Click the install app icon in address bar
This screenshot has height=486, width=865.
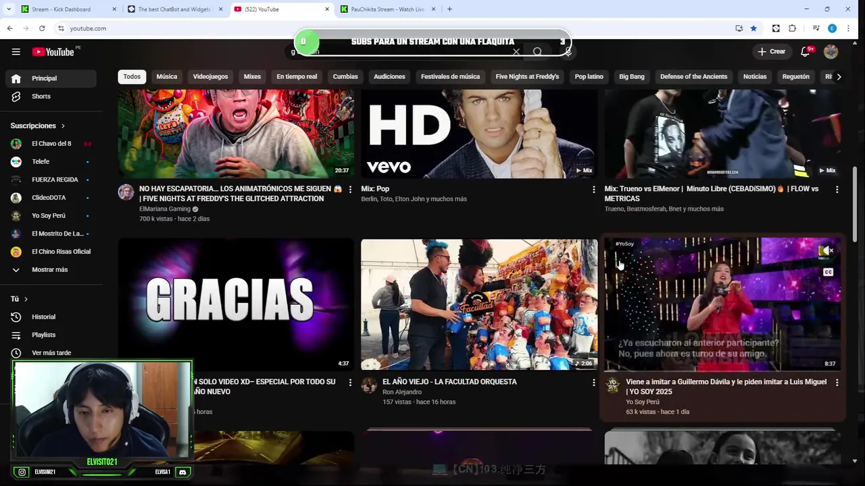point(739,28)
